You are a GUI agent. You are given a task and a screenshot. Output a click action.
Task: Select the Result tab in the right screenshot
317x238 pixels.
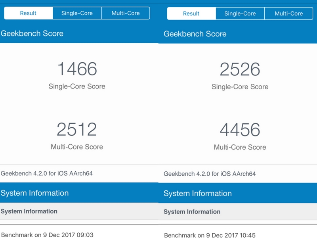click(x=191, y=13)
